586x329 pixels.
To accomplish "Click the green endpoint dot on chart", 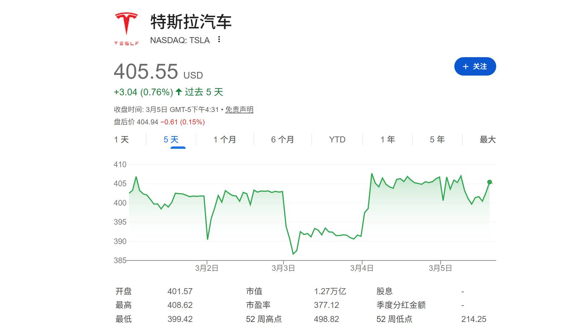I will tap(490, 182).
